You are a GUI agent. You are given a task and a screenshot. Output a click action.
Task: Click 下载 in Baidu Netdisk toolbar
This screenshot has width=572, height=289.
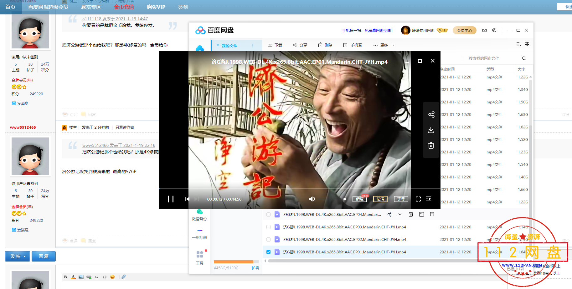point(275,45)
